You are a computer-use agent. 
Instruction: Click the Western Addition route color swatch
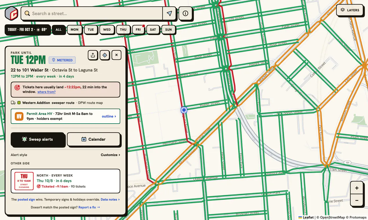tap(19, 103)
